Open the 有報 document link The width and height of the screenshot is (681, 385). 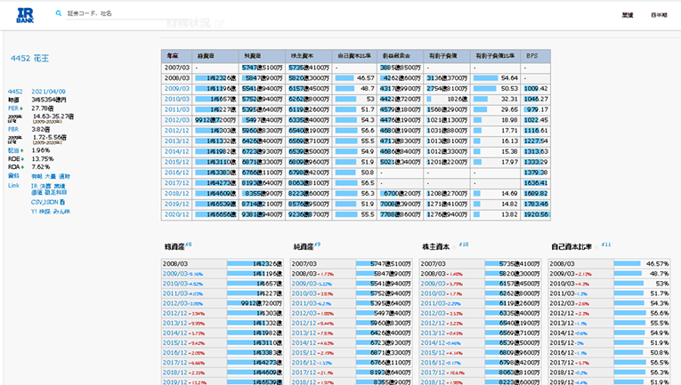tap(36, 176)
